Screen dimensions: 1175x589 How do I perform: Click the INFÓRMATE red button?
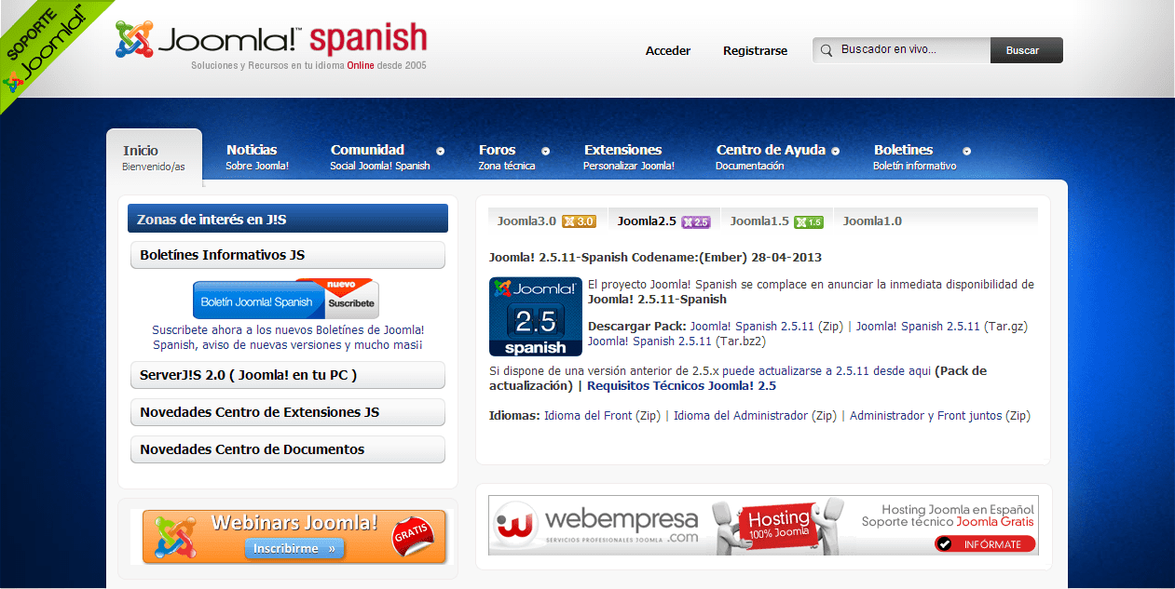pos(986,544)
